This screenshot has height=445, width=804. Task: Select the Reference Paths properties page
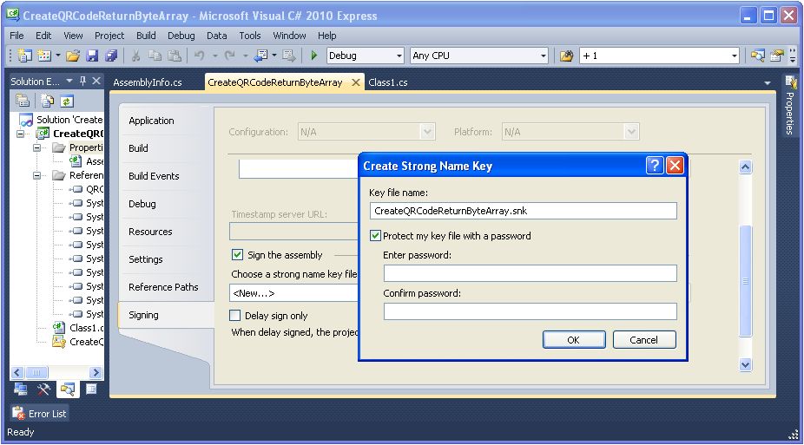click(x=163, y=287)
